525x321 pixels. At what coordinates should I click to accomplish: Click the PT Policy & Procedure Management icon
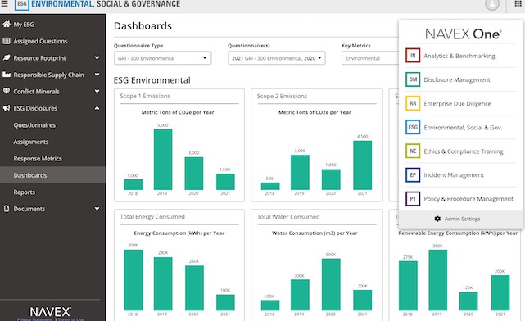[413, 198]
